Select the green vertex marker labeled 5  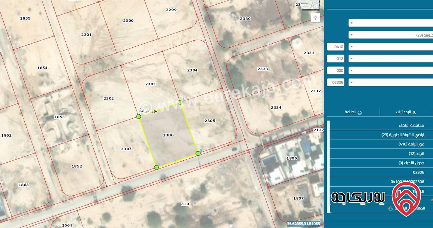pos(198,153)
